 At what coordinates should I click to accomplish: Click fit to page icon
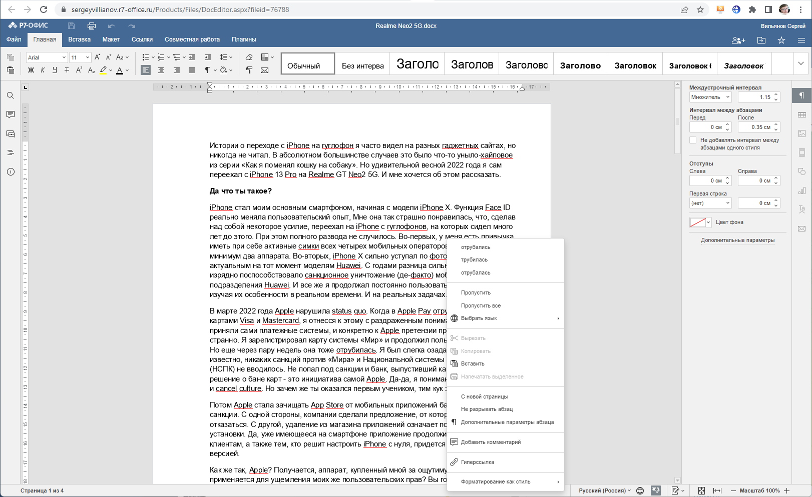[x=701, y=490]
